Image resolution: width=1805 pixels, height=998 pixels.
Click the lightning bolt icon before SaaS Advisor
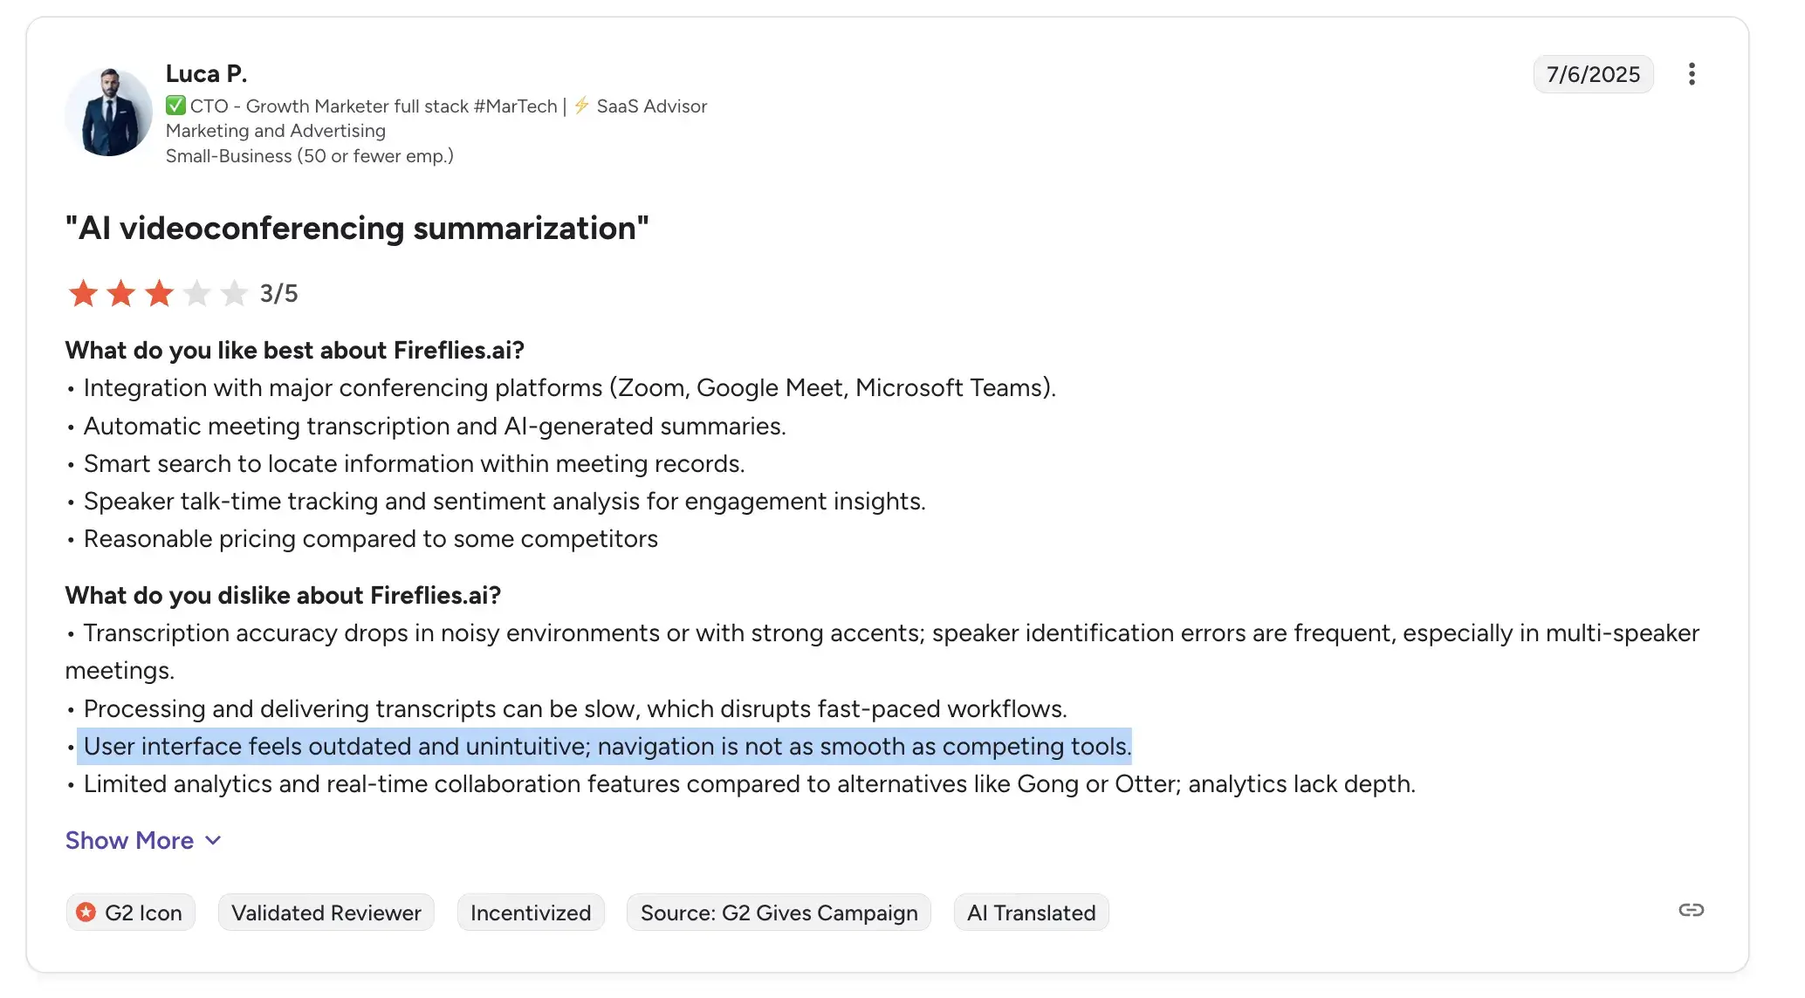coord(581,106)
